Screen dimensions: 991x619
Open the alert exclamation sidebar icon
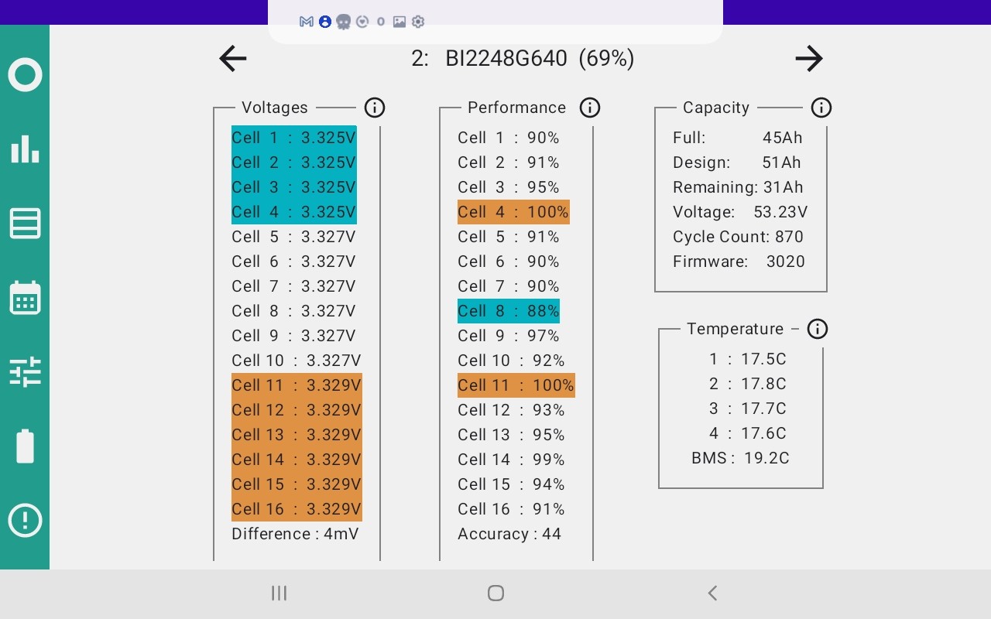click(x=25, y=520)
